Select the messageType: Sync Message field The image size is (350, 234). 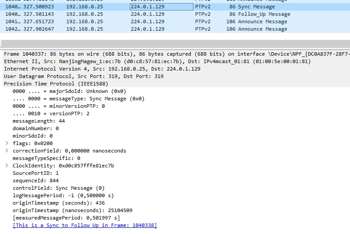pos(79,99)
